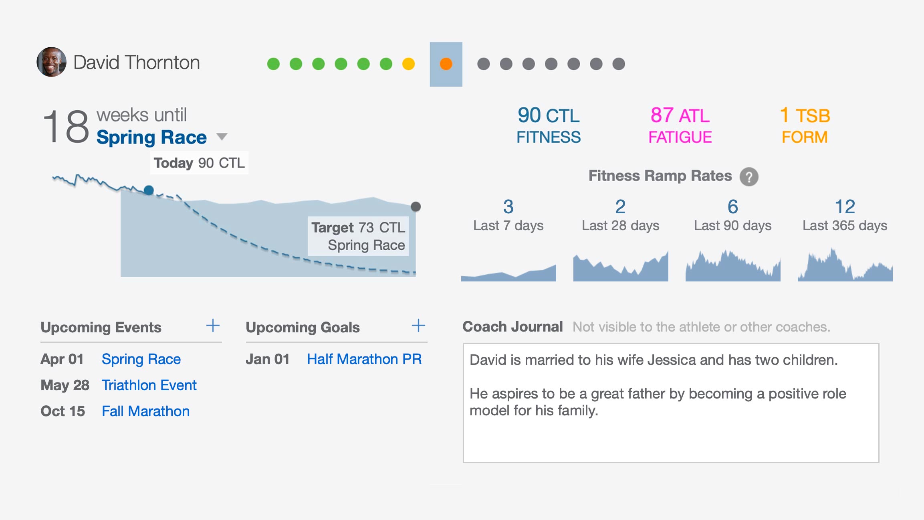924x520 pixels.
Task: Select the gray target endpoint on chart
Action: [x=416, y=207]
